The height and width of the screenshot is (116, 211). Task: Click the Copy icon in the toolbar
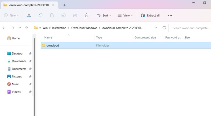(40, 16)
